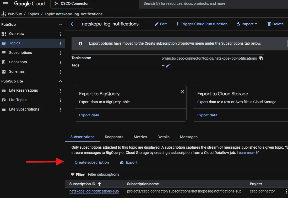Open Overview in the sidebar

17,34
